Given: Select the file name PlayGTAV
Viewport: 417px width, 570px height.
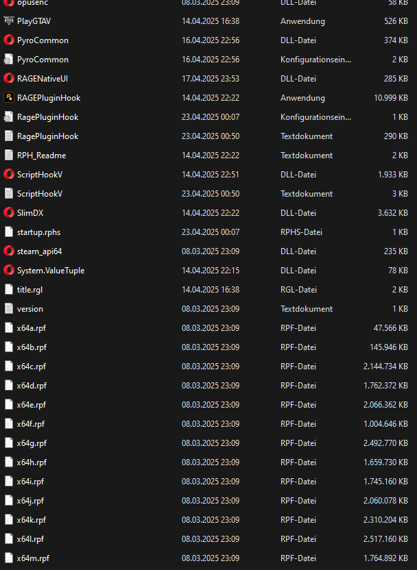Looking at the screenshot, I should coord(34,21).
